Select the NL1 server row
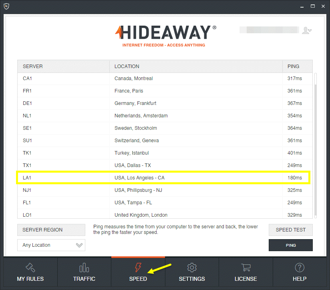This screenshot has width=330, height=290. click(165, 116)
